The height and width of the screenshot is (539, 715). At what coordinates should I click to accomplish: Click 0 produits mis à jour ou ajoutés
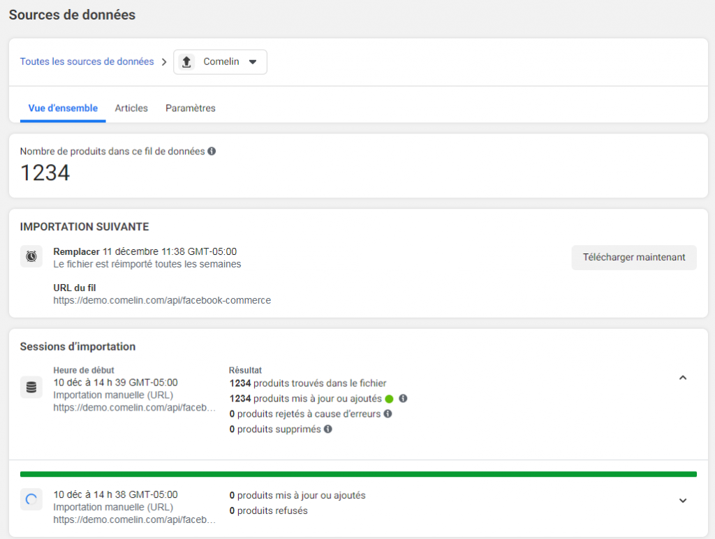(297, 495)
